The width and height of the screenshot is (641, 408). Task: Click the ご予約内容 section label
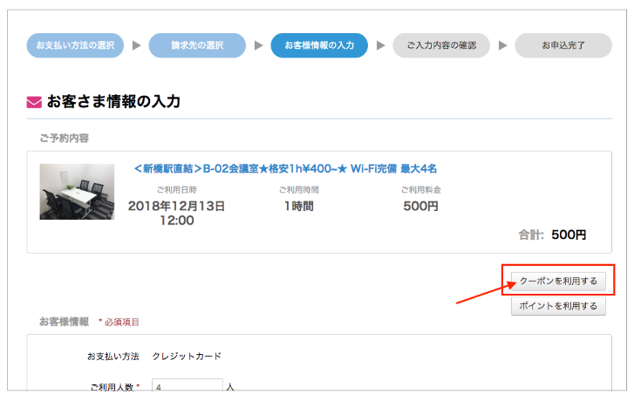[65, 139]
